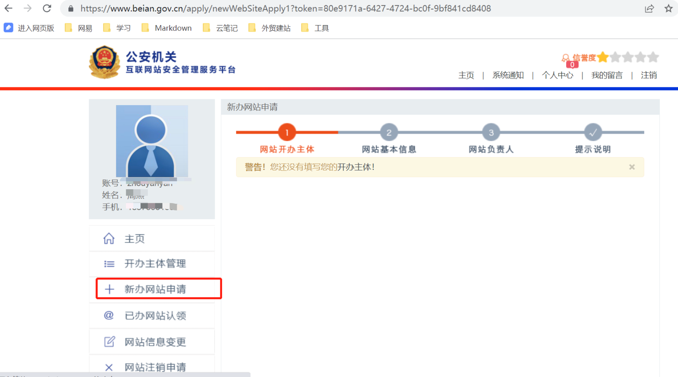
Task: Click the edit icon for 网站信息变更
Action: pos(109,341)
